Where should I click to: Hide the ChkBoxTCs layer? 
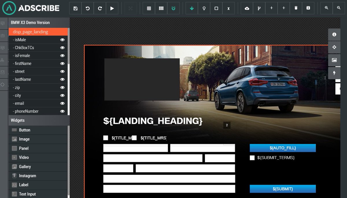[62, 48]
